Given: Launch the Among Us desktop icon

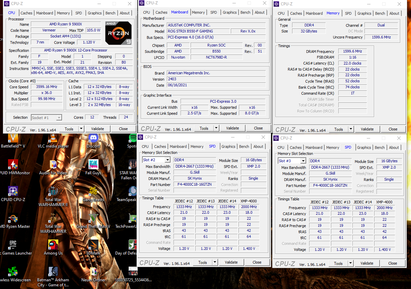Looking at the screenshot, I should [53, 245].
